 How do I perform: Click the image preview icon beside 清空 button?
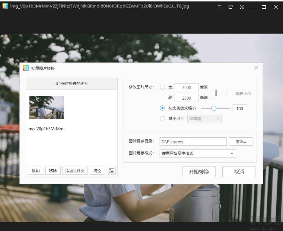click(x=111, y=171)
